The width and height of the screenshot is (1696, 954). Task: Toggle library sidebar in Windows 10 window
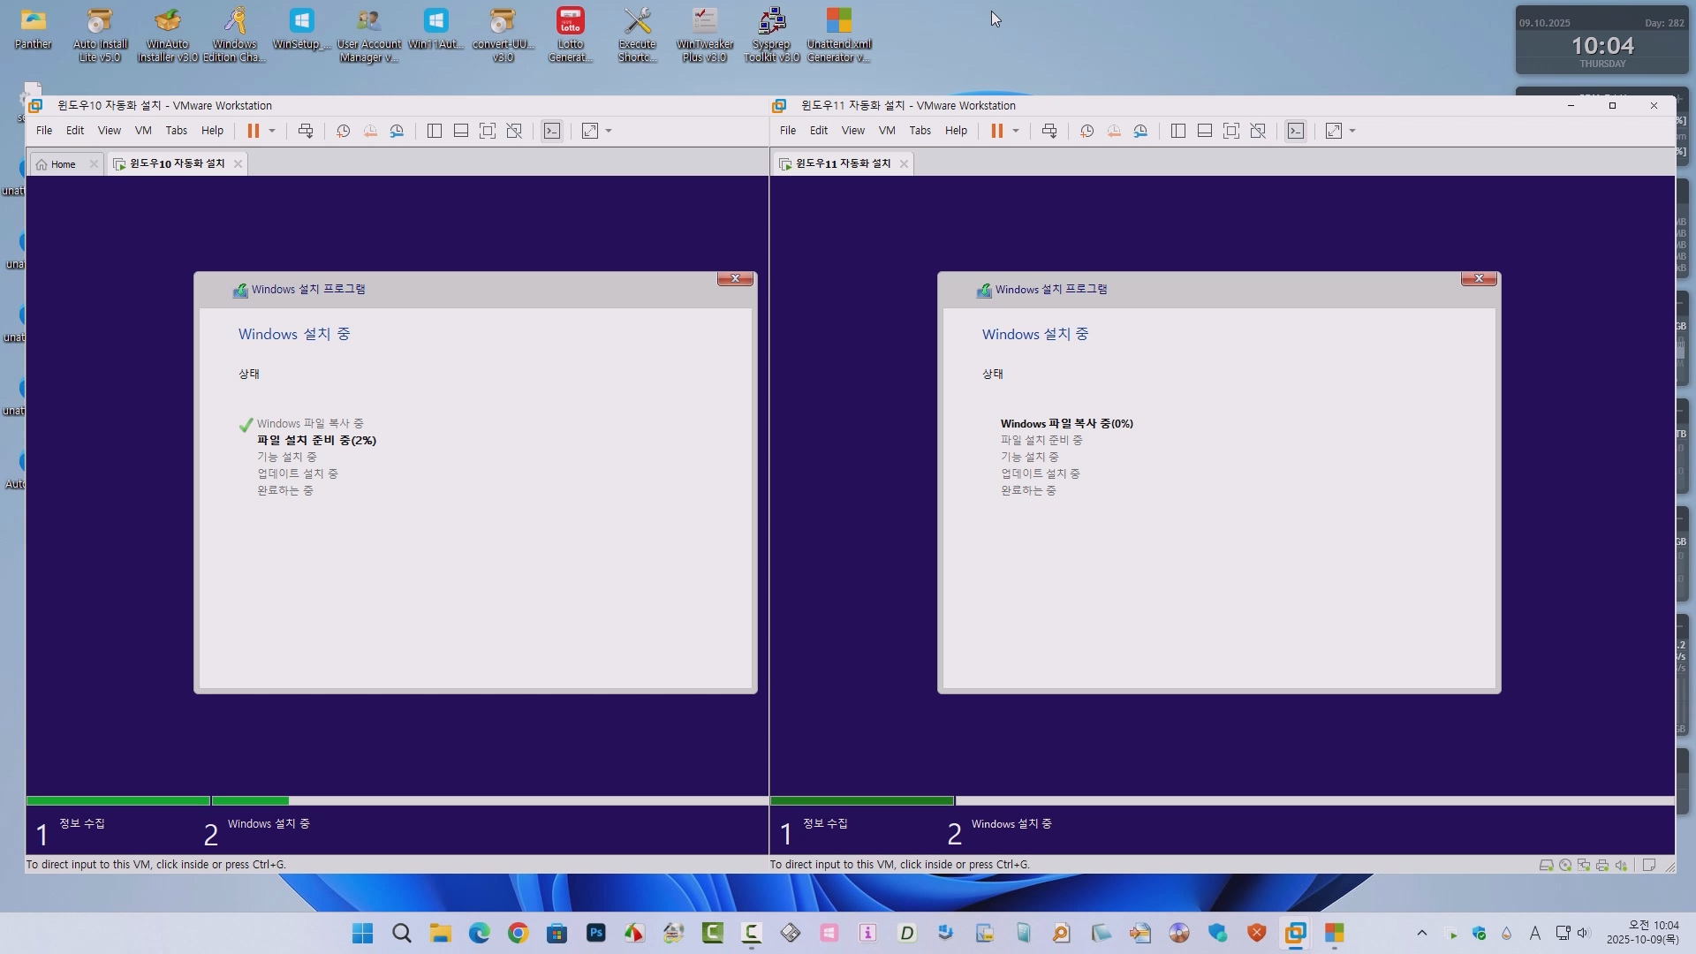coord(434,131)
